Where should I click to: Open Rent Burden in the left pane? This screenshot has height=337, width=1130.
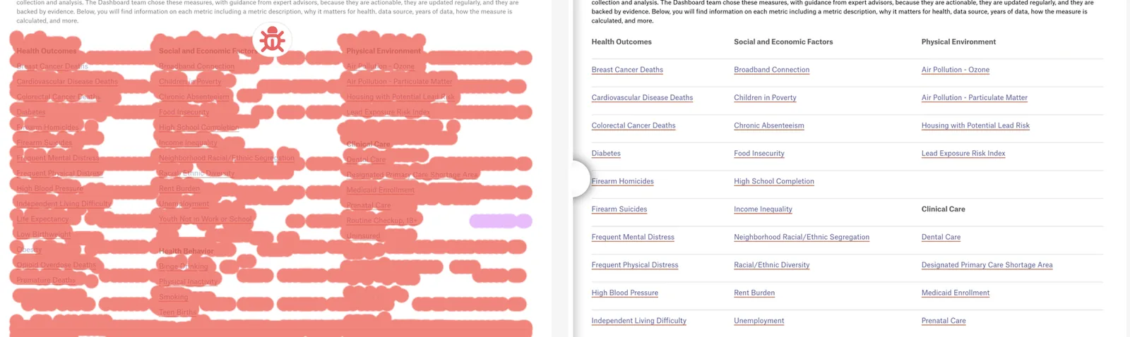click(179, 189)
